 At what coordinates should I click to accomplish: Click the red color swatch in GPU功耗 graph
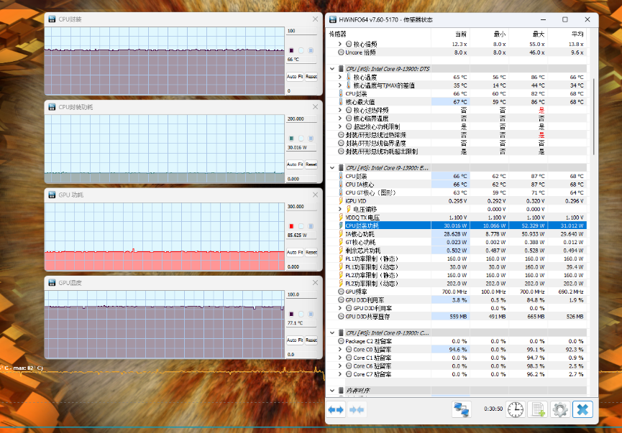tap(291, 225)
